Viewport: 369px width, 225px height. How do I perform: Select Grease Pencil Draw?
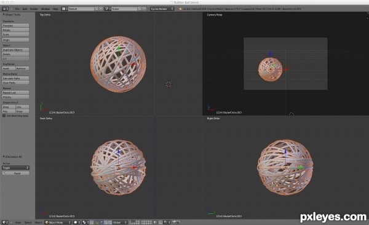(9, 107)
